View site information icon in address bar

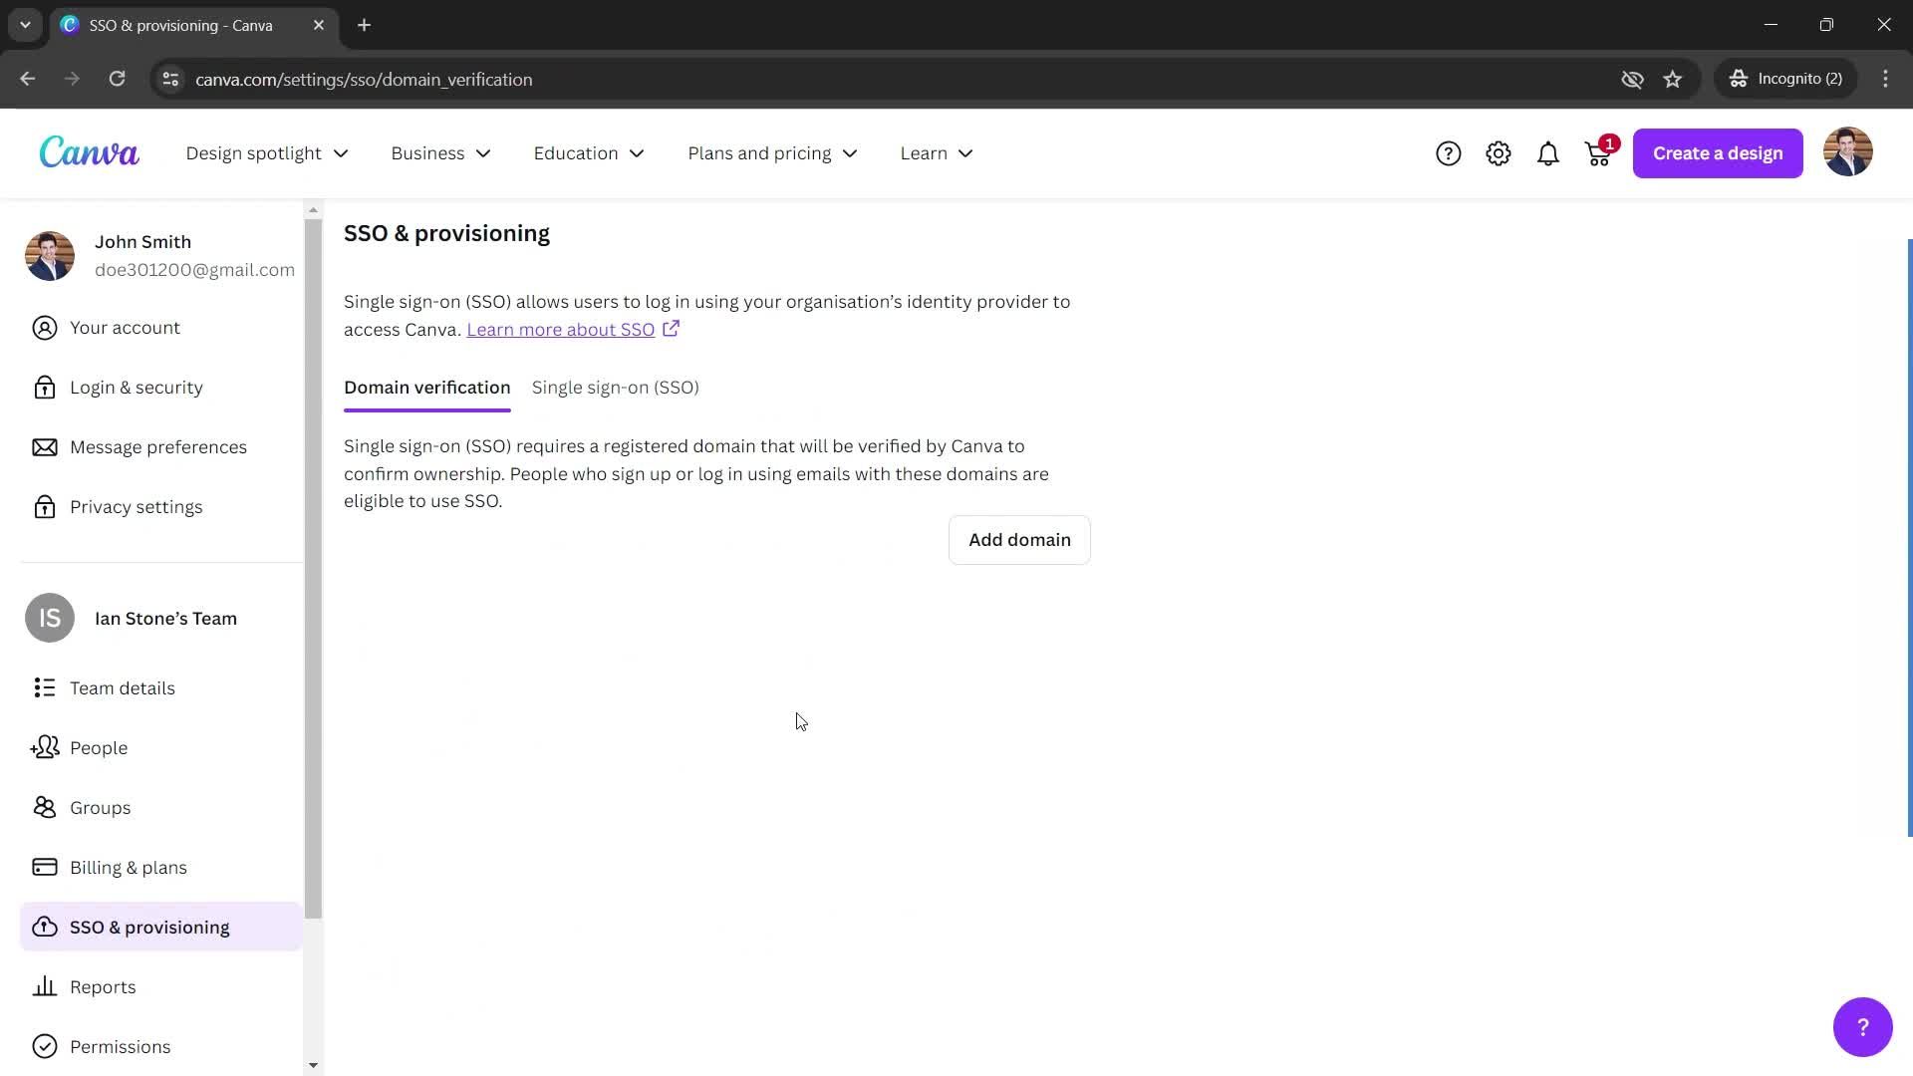pos(170,79)
